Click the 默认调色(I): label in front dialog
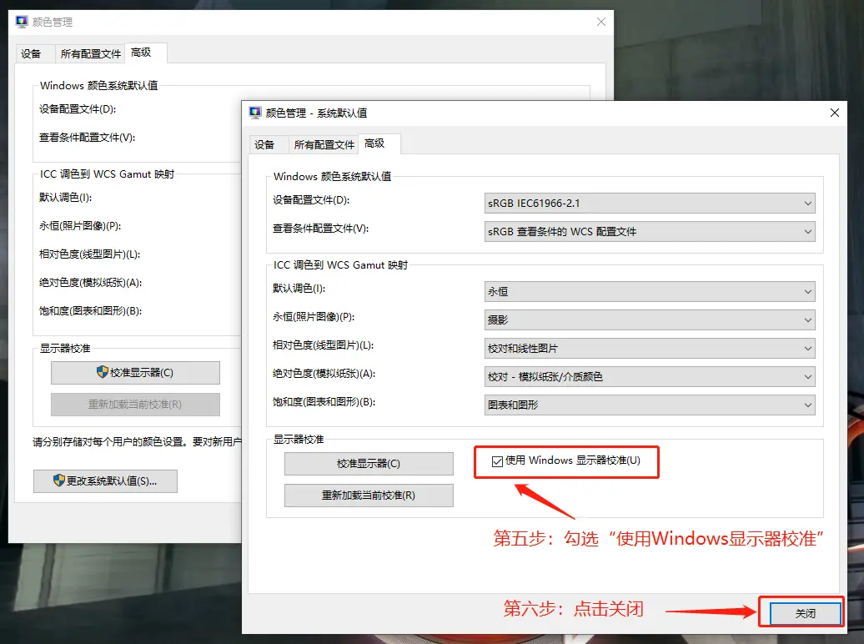Viewport: 864px width, 644px height. click(299, 289)
